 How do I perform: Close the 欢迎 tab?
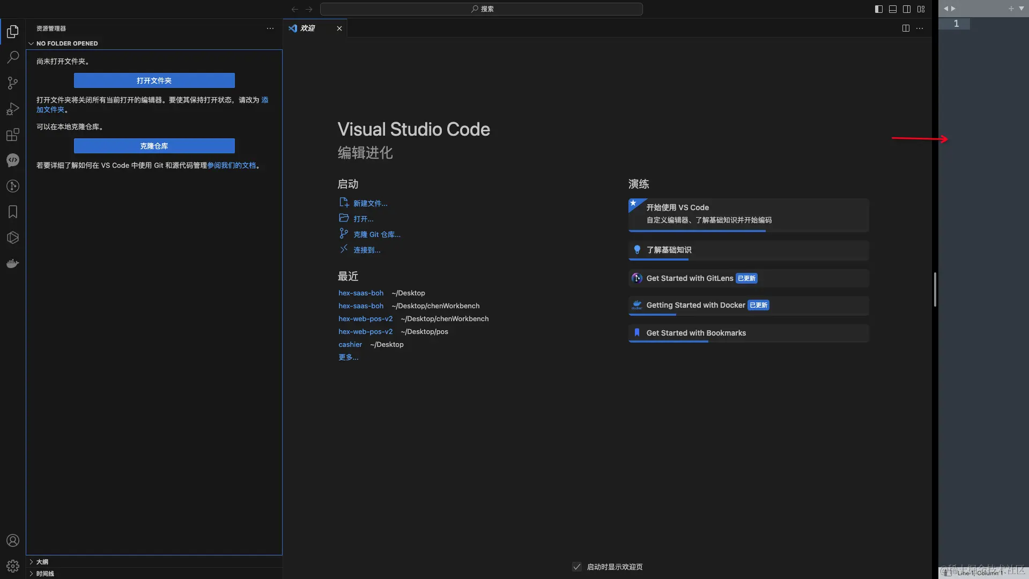(x=339, y=28)
